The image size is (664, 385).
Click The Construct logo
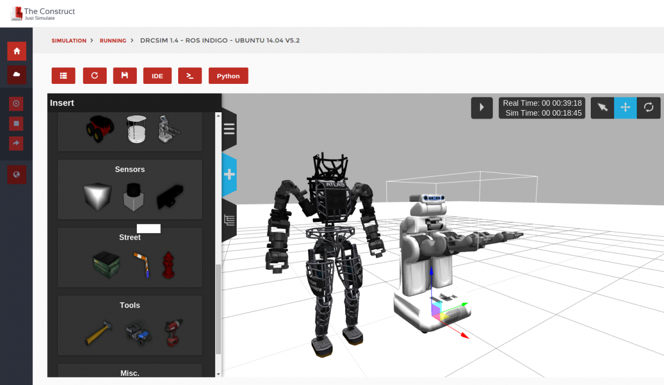tap(43, 14)
